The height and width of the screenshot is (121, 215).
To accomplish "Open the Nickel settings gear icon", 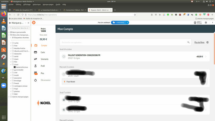I will tap(206, 23).
